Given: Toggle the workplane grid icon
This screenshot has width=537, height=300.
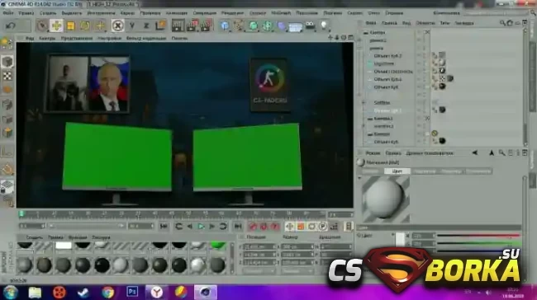Looking at the screenshot, I should (7, 186).
